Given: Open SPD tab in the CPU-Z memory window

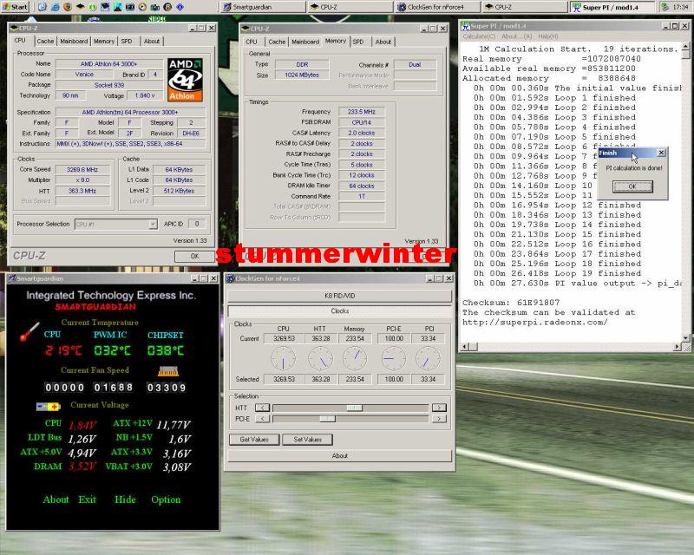Looking at the screenshot, I should [x=358, y=42].
